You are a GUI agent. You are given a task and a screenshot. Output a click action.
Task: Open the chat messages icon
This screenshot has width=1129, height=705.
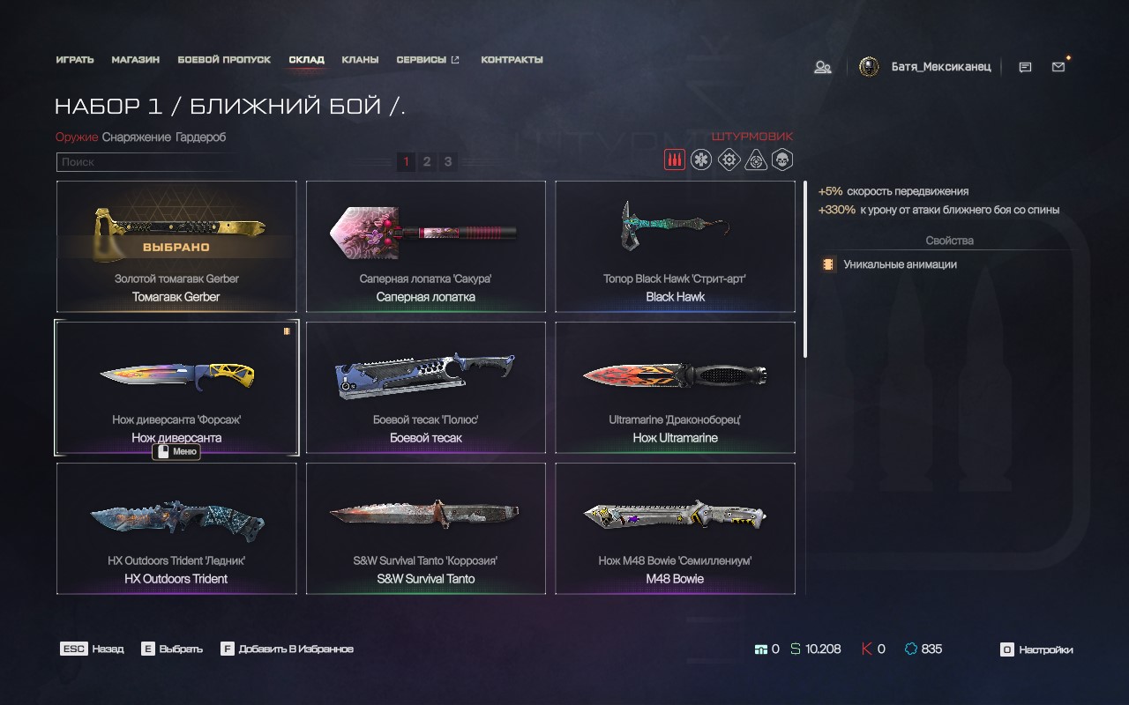point(1025,67)
